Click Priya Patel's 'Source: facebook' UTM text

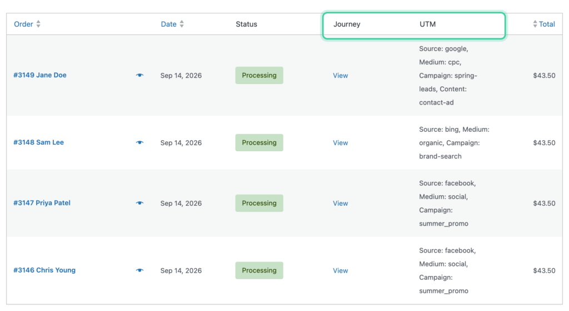point(447,183)
